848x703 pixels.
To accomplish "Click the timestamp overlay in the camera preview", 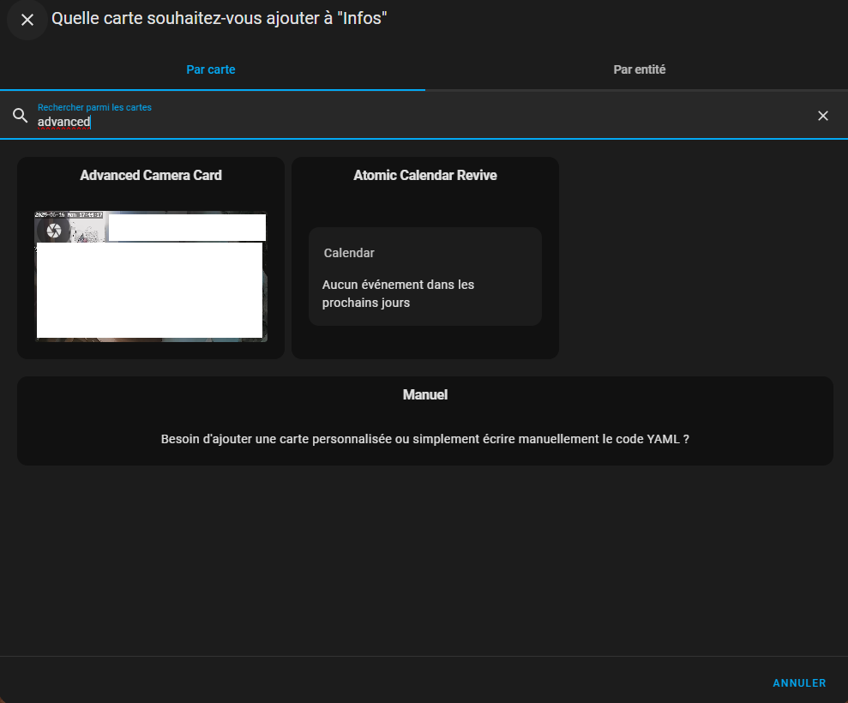I will [x=69, y=214].
